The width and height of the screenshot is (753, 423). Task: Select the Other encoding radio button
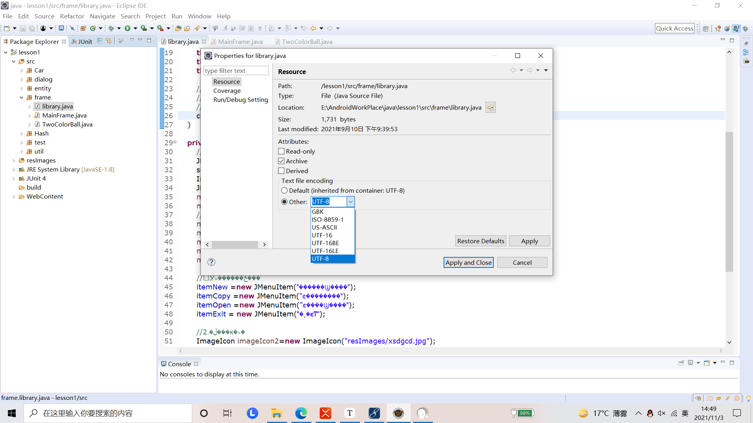[284, 202]
